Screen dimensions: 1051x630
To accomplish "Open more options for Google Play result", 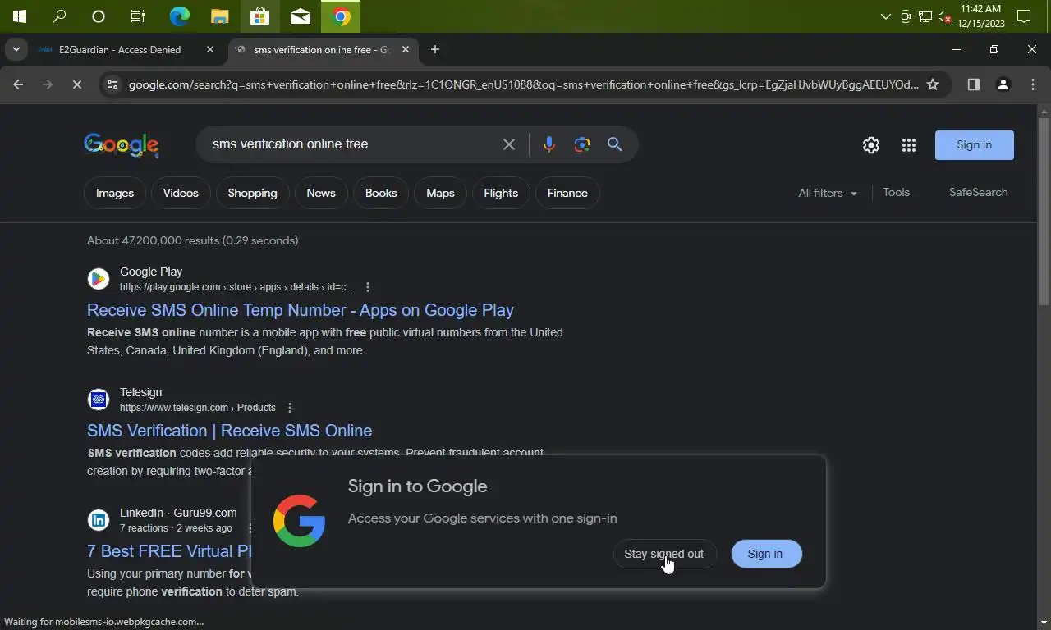I will coord(368,287).
